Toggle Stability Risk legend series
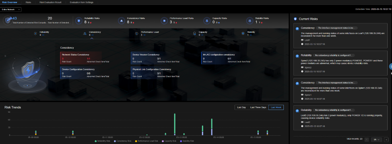392x144 pixels. pyautogui.click(x=187, y=141)
